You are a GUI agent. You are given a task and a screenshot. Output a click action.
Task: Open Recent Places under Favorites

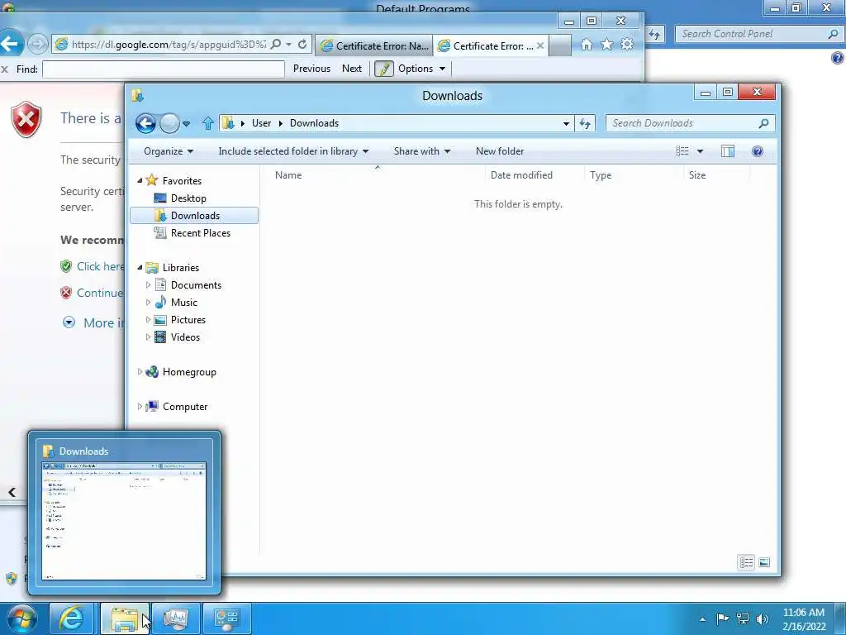pos(200,232)
